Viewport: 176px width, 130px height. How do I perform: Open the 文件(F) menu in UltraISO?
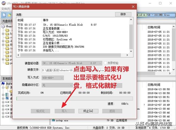click(x=5, y=9)
